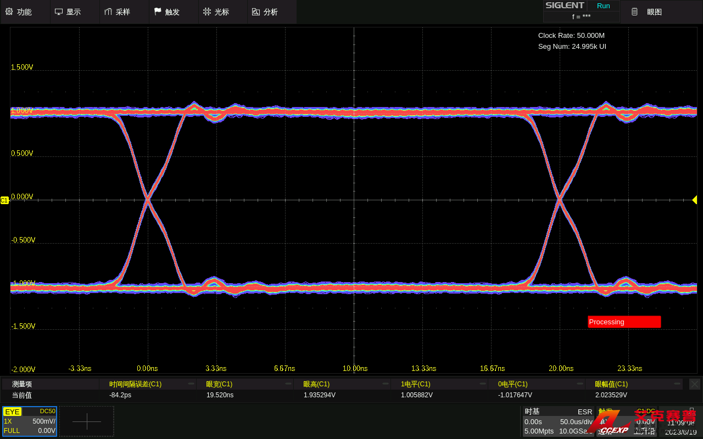Click the 触发 flag icon
Screen dimensions: 703x439
158,12
